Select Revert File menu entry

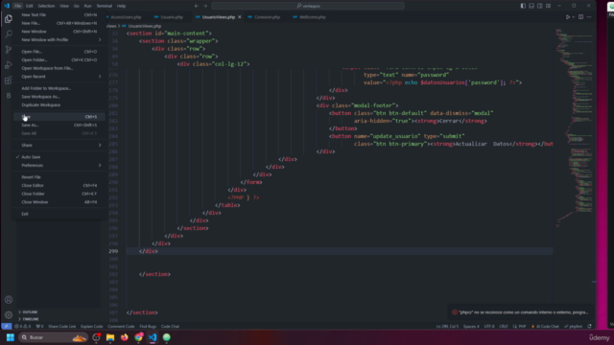point(59,177)
